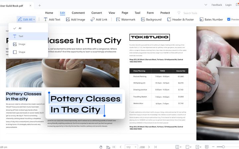The image size is (239, 149).
Task: Select the Edit tab
Action: [x=62, y=13]
